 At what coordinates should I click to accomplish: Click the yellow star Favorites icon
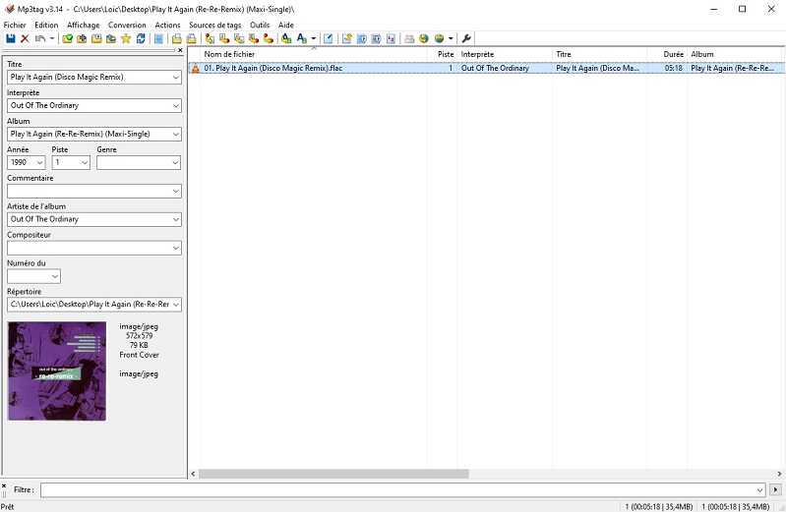[x=126, y=39]
